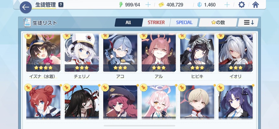This screenshot has width=279, height=129.
Task: Add energy with the plus beside 999/64
Action: [x=148, y=5]
